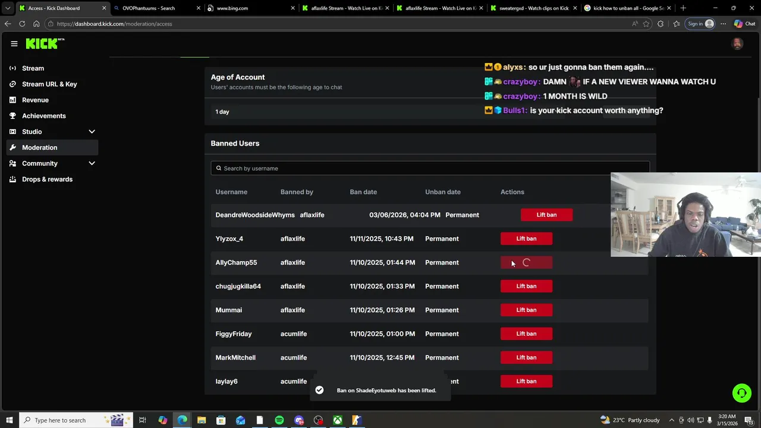The height and width of the screenshot is (428, 761).
Task: Lift ban for Mummai
Action: 526,310
